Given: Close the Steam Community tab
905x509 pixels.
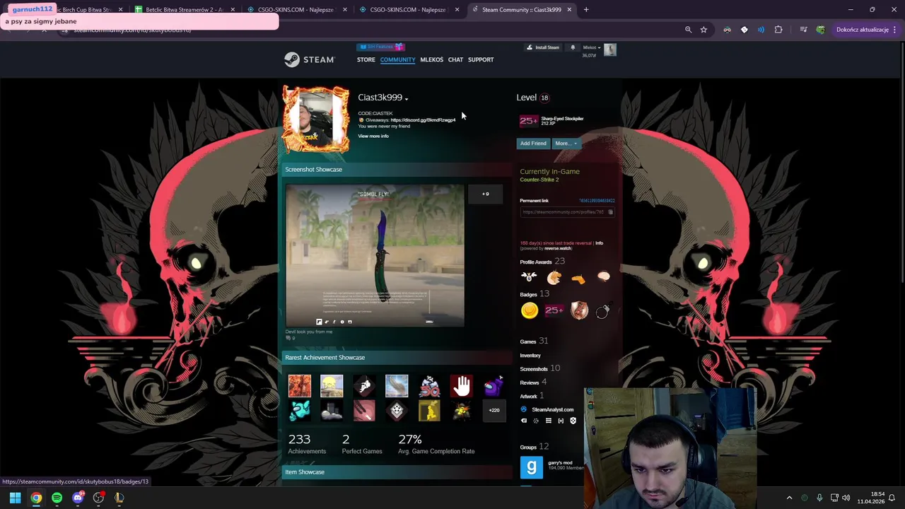Looking at the screenshot, I should click(568, 10).
